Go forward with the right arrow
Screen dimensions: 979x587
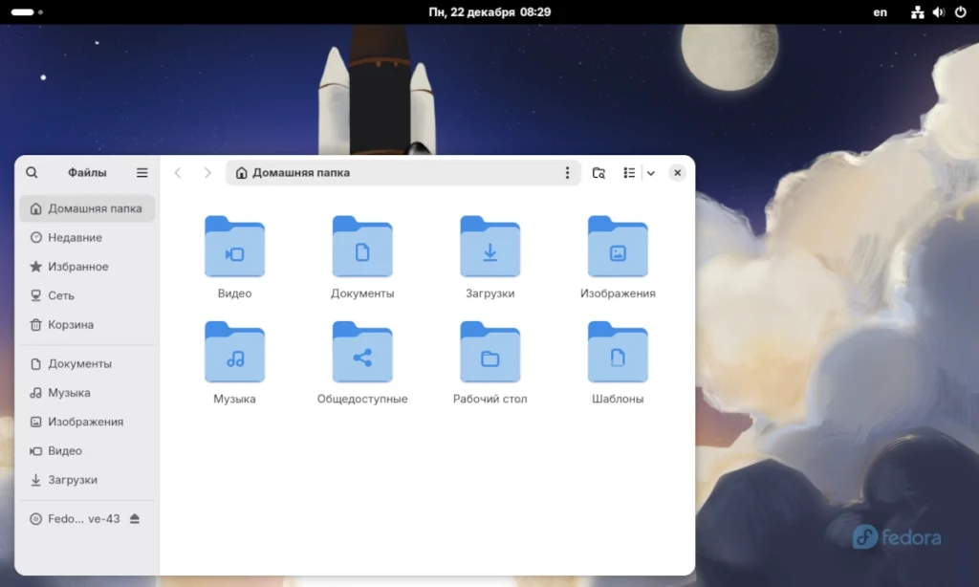point(207,172)
